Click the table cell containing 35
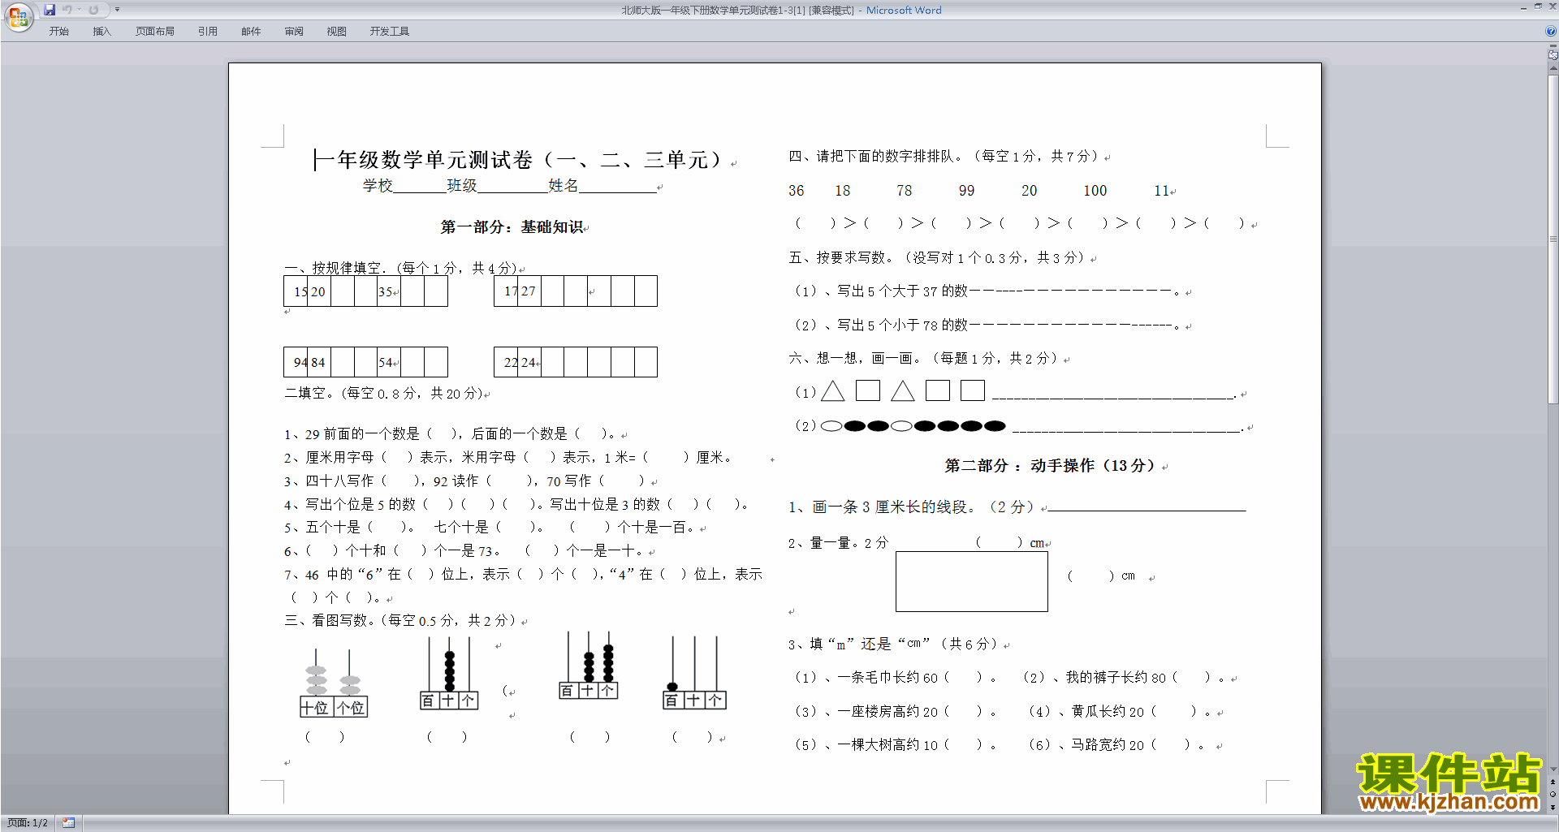 coord(388,291)
